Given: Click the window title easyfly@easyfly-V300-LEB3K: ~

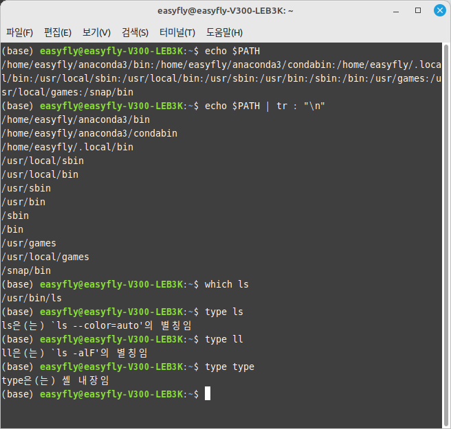Looking at the screenshot, I should click(x=225, y=11).
